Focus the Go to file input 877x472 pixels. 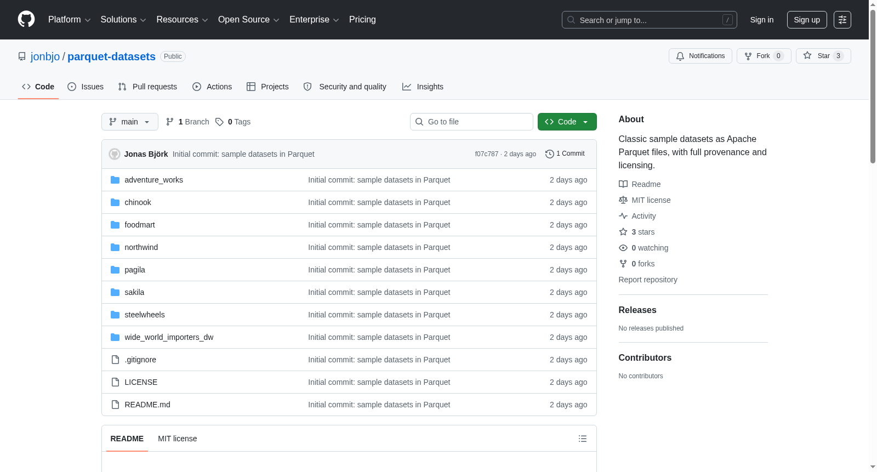click(x=471, y=122)
